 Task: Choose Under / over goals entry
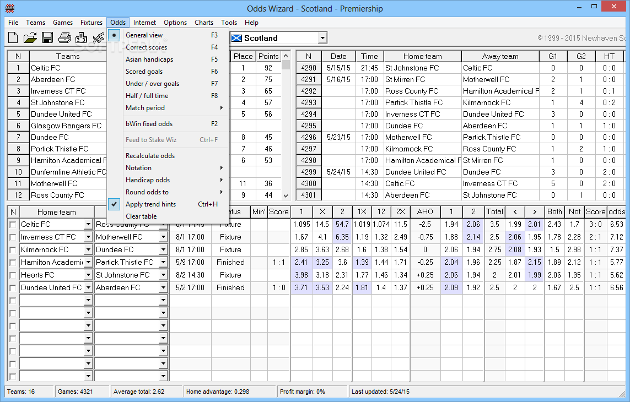tap(168, 84)
